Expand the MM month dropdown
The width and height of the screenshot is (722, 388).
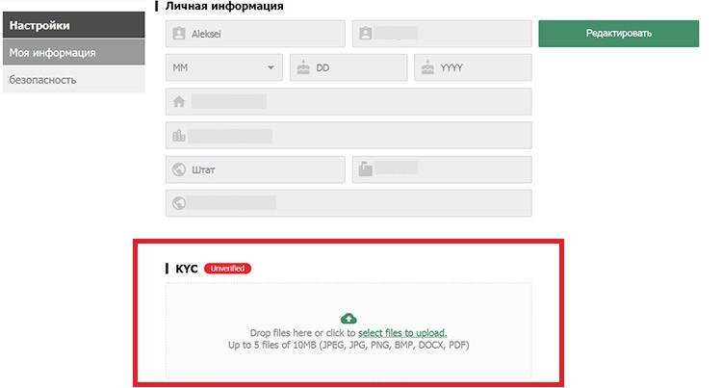tap(224, 67)
